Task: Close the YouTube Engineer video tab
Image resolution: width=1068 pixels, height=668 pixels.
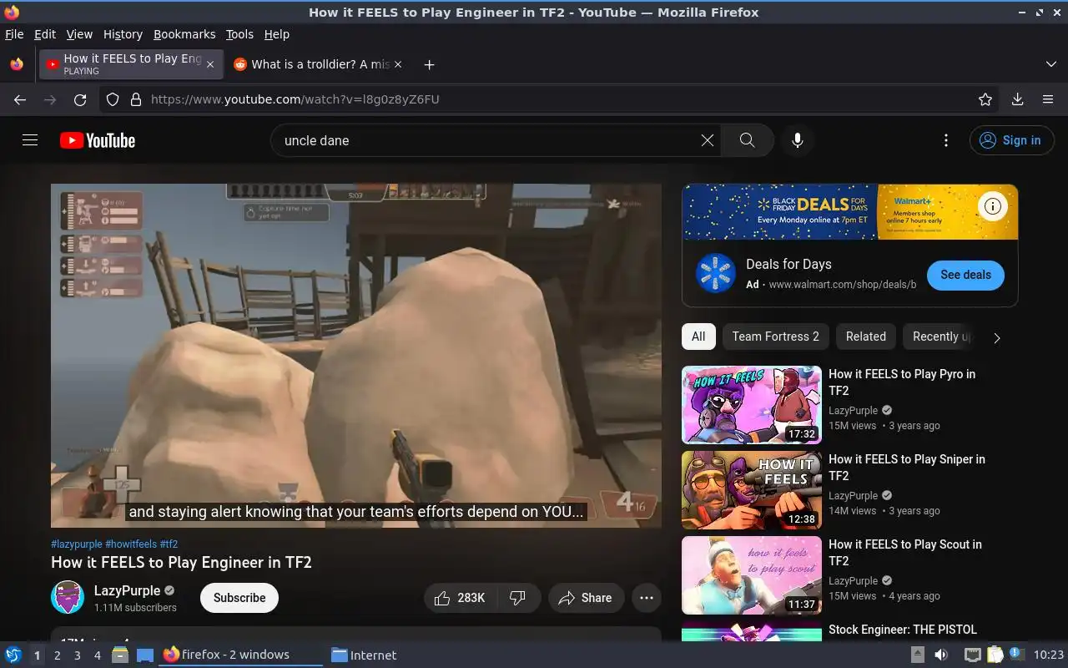Action: point(210,64)
